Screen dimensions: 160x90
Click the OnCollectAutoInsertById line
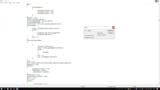pyautogui.click(x=37, y=76)
